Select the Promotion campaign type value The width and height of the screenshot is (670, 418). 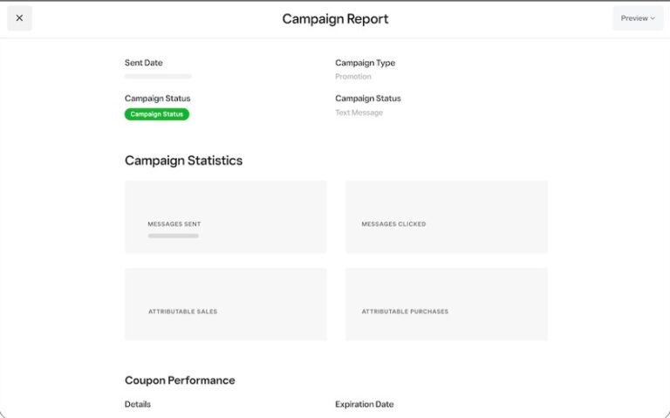click(x=353, y=77)
